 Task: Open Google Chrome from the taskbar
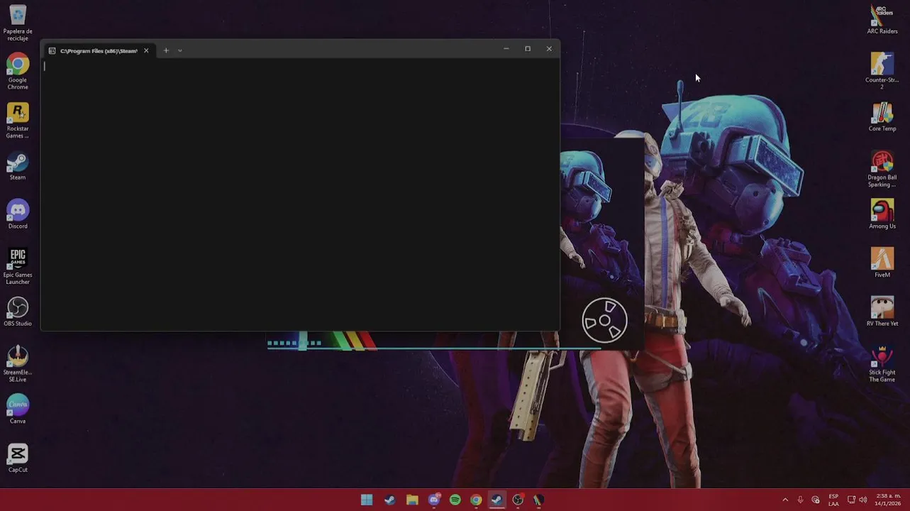(x=476, y=500)
